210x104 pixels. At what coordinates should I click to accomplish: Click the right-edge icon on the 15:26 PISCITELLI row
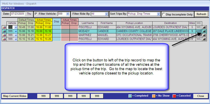pos(204,39)
